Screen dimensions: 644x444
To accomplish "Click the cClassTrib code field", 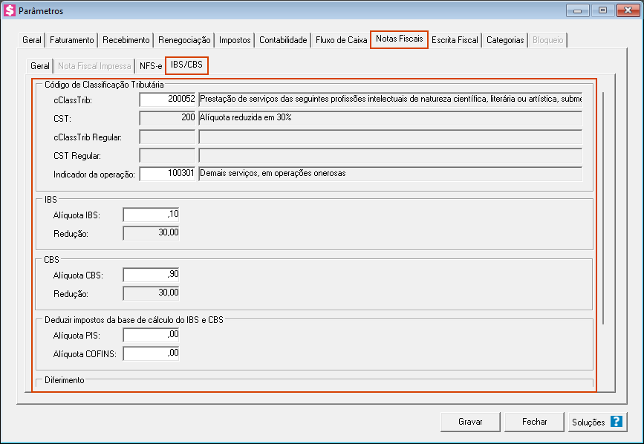I will tap(167, 99).
